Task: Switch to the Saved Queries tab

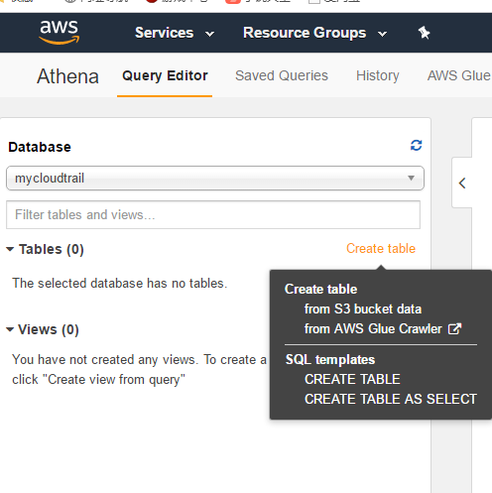Action: point(282,75)
